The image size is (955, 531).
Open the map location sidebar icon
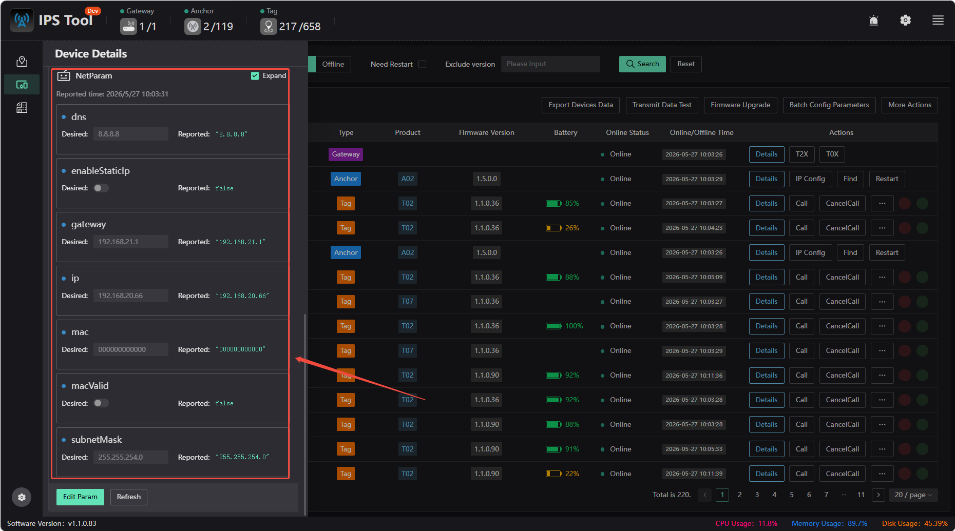point(22,62)
